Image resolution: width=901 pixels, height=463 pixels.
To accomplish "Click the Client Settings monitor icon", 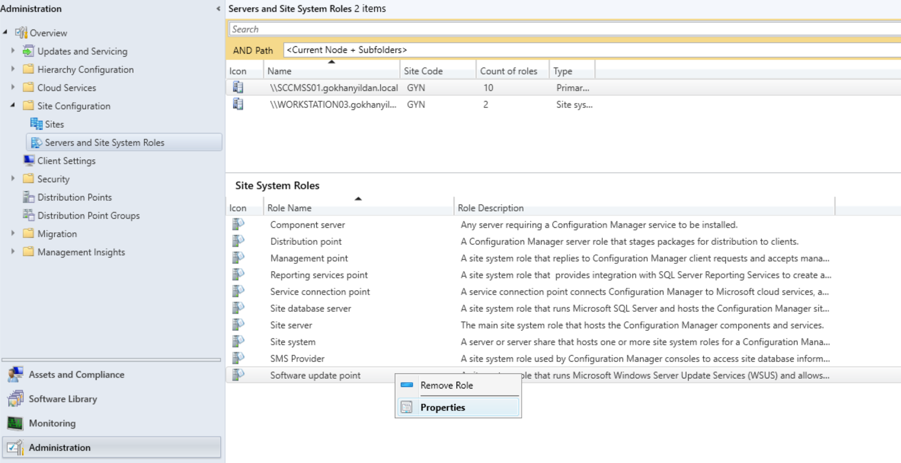I will (x=29, y=160).
